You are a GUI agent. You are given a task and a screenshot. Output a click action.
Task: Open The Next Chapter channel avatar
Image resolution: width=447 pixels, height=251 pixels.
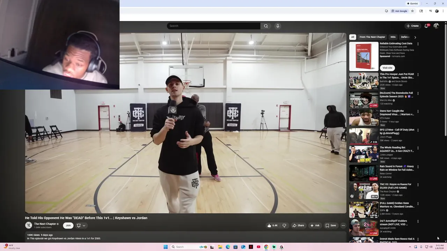pyautogui.click(x=29, y=225)
